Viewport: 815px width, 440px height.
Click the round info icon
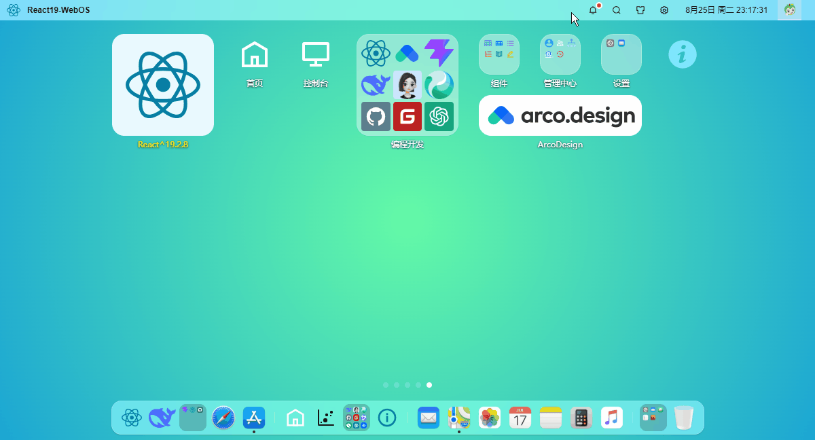click(683, 54)
